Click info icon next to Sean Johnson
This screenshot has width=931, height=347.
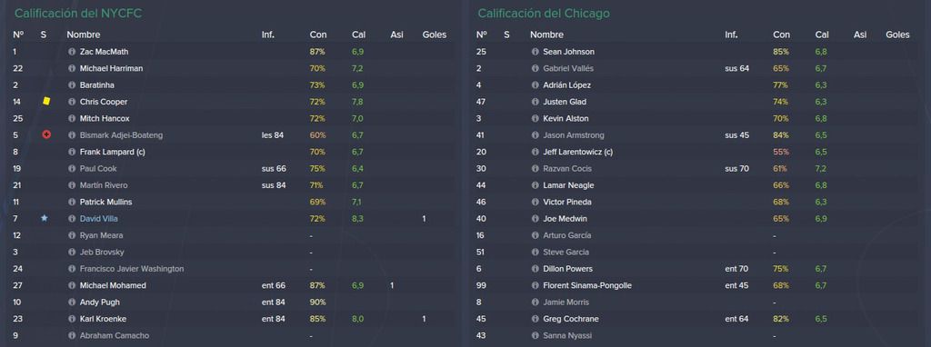(535, 52)
